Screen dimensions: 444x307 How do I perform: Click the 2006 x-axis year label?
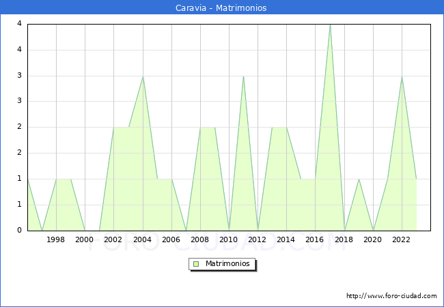(171, 239)
